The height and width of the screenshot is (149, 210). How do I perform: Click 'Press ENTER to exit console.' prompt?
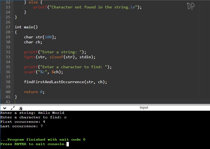pyautogui.click(x=33, y=144)
